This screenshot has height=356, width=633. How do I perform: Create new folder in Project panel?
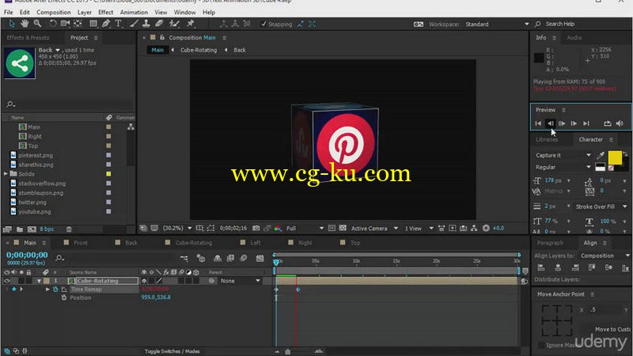tap(19, 229)
